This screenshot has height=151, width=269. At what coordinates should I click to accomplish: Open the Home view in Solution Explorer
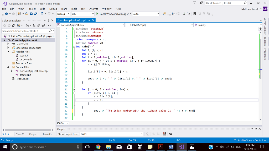tap(14, 25)
